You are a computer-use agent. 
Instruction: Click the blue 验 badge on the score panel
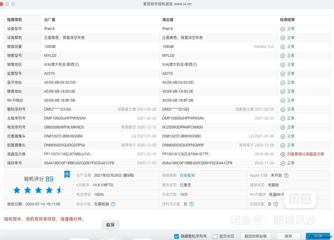pos(67,175)
